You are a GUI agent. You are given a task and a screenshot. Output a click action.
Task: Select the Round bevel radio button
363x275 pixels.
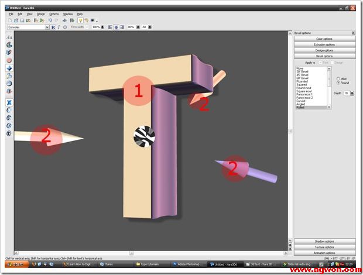coord(338,82)
